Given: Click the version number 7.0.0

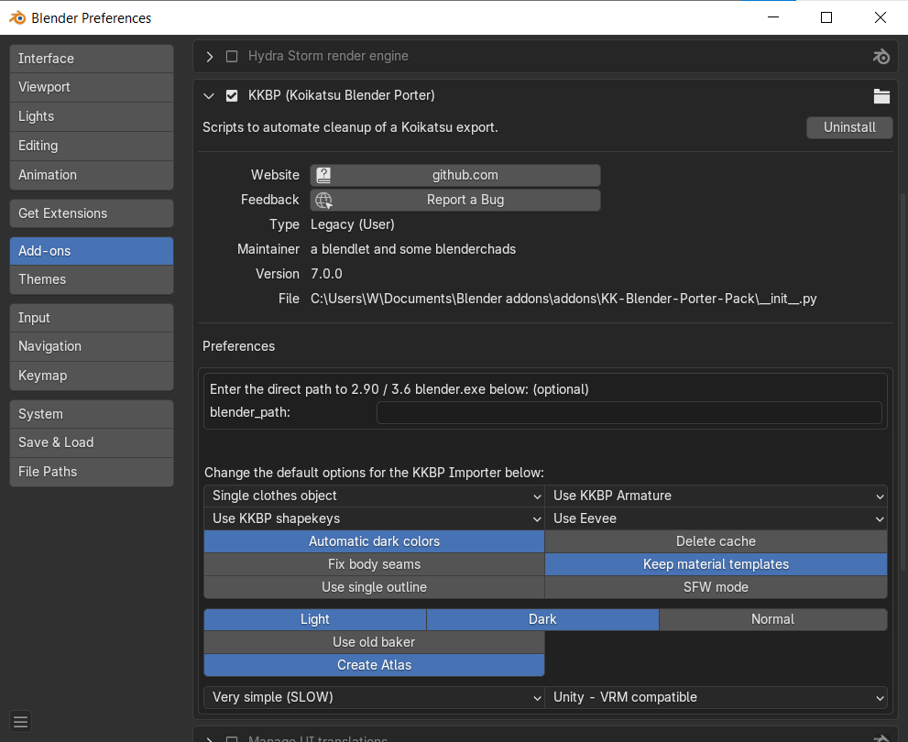Looking at the screenshot, I should [x=326, y=274].
